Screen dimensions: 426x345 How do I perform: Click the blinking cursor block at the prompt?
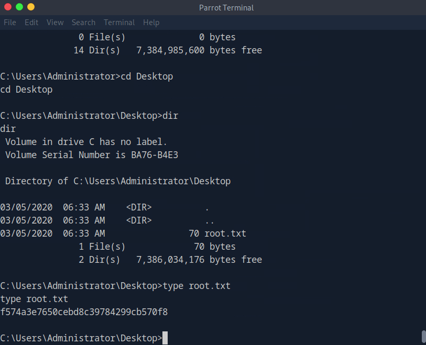165,338
